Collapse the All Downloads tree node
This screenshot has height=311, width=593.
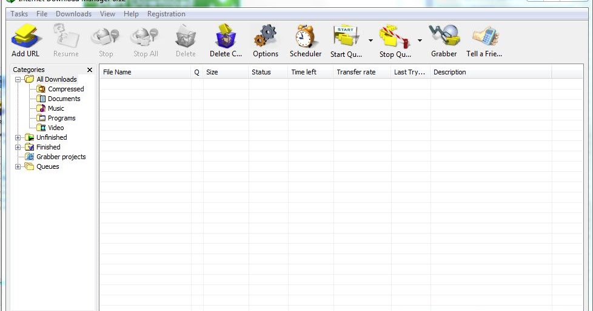click(x=18, y=80)
